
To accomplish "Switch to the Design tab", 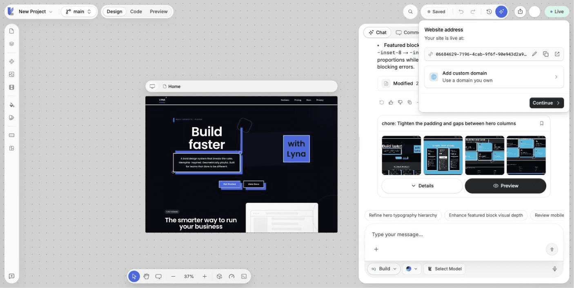I will point(114,12).
